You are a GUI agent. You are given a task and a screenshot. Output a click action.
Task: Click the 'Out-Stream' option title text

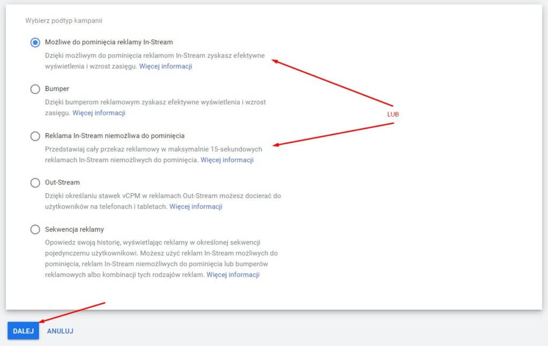[x=62, y=182]
